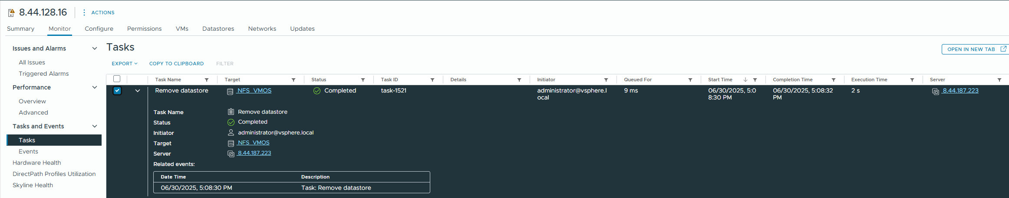Click Copy to Clipboard button
The width and height of the screenshot is (1009, 198).
point(176,64)
